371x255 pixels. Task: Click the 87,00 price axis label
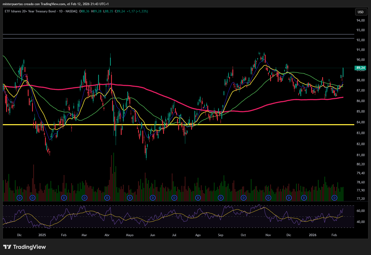click(360, 90)
